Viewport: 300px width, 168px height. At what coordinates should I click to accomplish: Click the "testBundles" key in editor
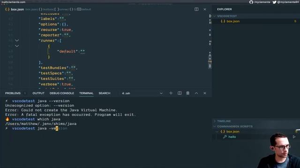tap(53, 68)
